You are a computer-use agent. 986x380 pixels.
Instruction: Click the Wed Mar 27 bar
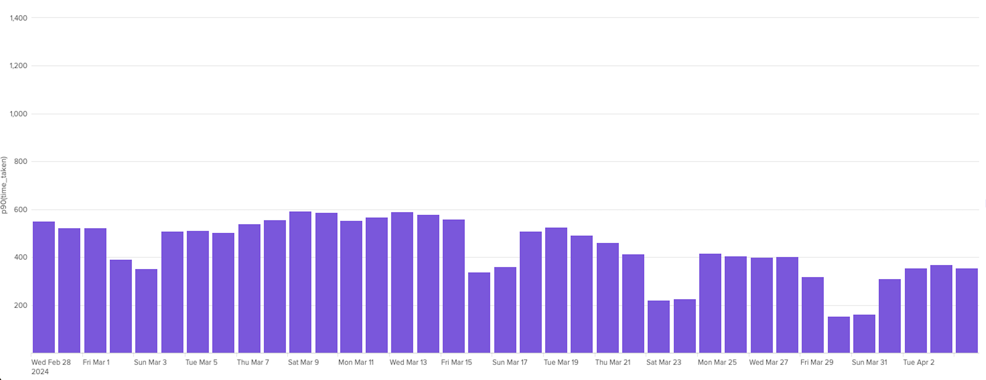click(762, 305)
